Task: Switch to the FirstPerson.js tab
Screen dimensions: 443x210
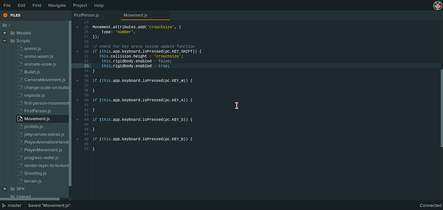Action: coord(86,15)
